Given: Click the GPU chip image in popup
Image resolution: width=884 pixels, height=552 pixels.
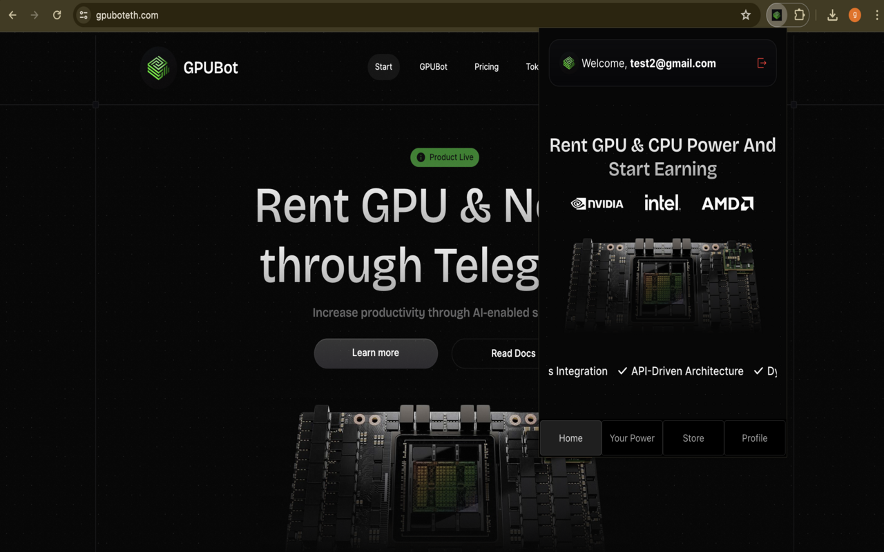Looking at the screenshot, I should pyautogui.click(x=662, y=285).
